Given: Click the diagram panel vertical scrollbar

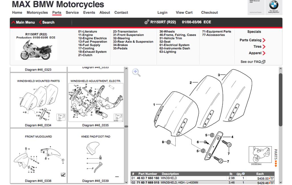Looking at the screenshot, I should pyautogui.click(x=280, y=100).
